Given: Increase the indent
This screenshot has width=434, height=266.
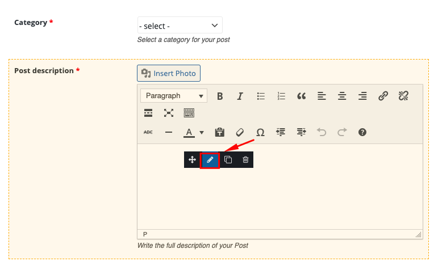Looking at the screenshot, I should [302, 132].
